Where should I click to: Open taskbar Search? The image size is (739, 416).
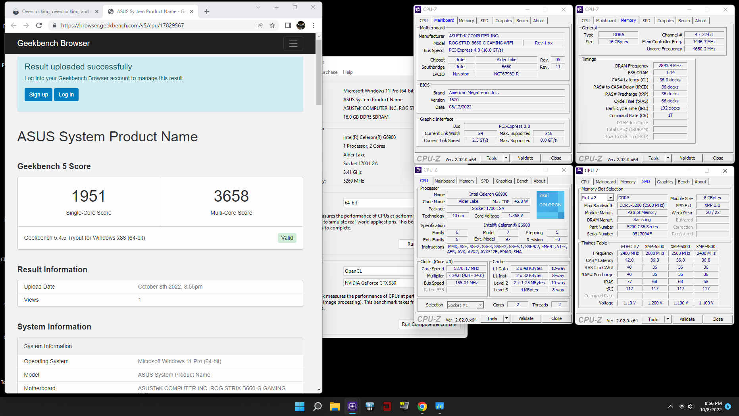coord(317,406)
